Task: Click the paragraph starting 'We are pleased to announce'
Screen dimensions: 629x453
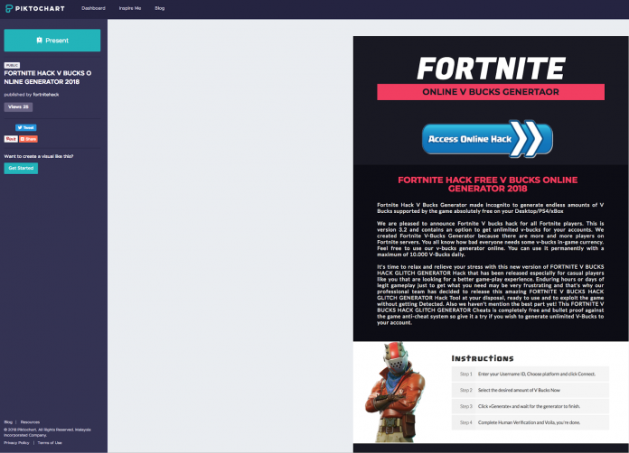Action: point(490,239)
